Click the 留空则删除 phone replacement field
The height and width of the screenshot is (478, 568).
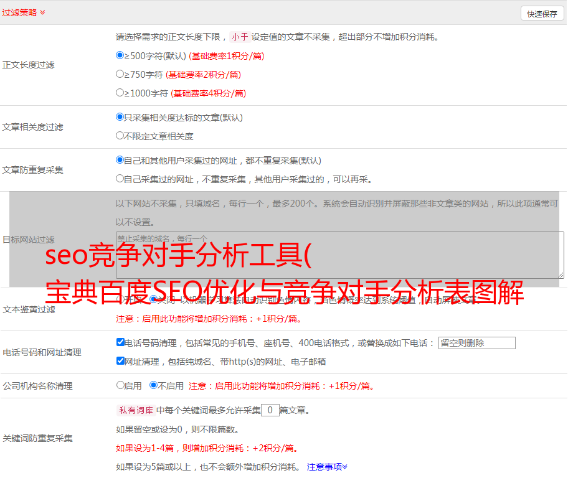(476, 343)
